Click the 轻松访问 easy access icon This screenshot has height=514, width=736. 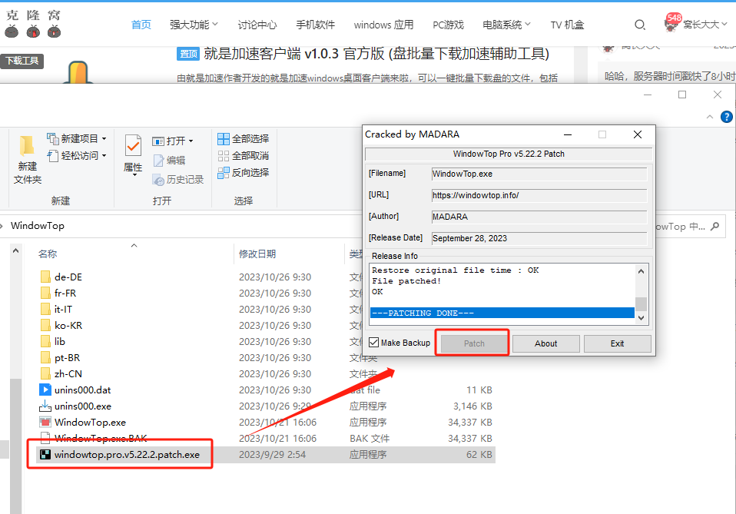point(52,155)
